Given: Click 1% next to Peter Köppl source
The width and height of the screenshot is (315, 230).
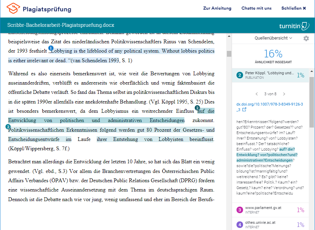Looking at the screenshot, I should [301, 75].
